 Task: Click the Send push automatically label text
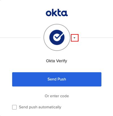(x=40, y=107)
